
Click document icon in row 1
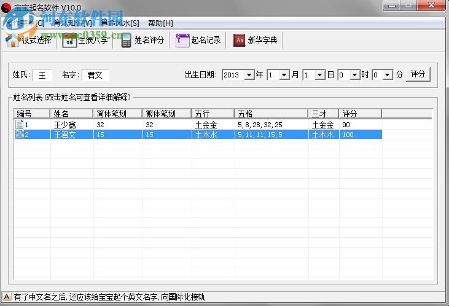click(20, 124)
